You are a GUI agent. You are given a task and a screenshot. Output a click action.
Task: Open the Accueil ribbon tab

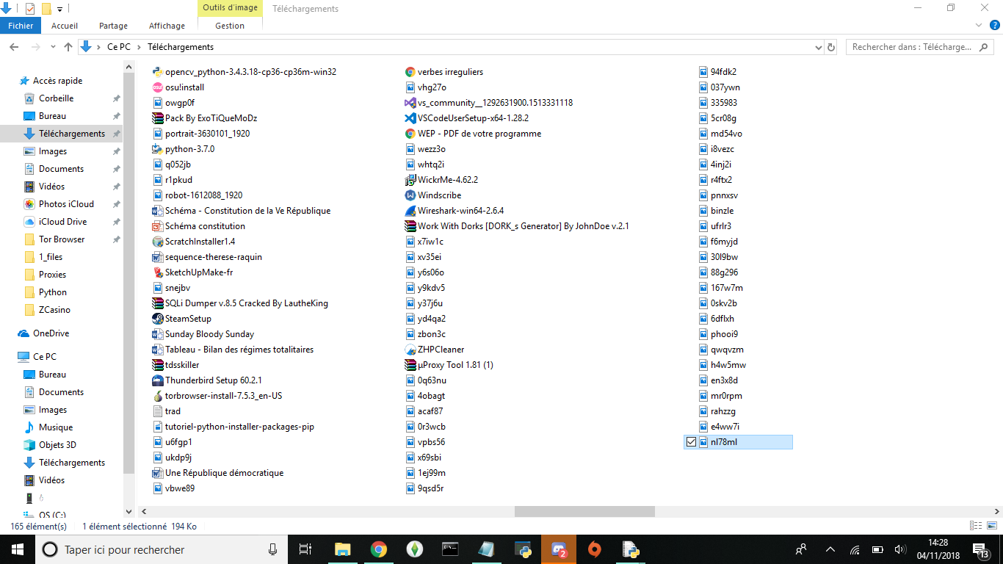point(65,26)
